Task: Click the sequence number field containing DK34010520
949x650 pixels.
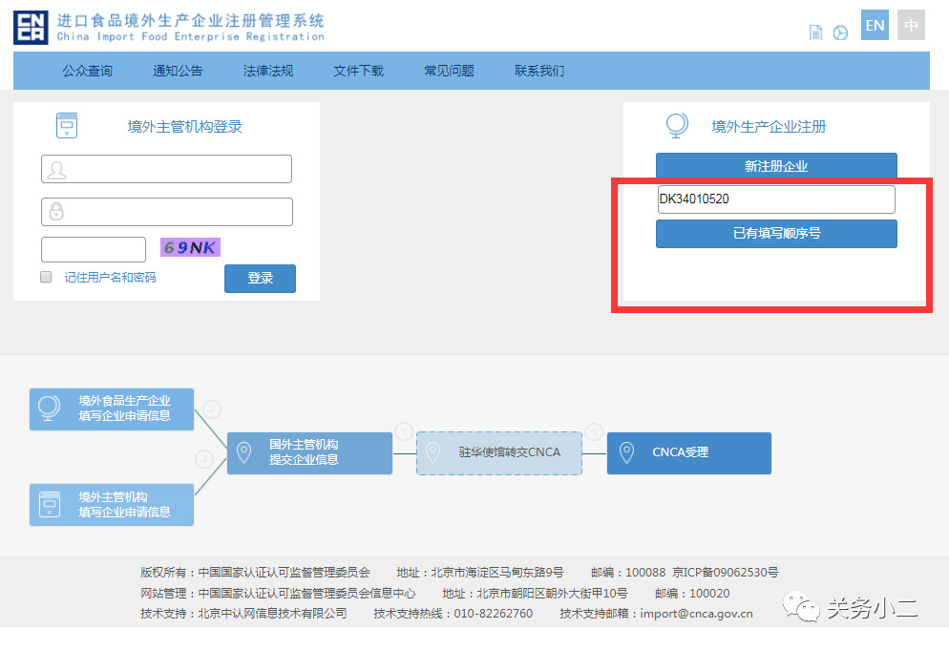Action: [775, 199]
